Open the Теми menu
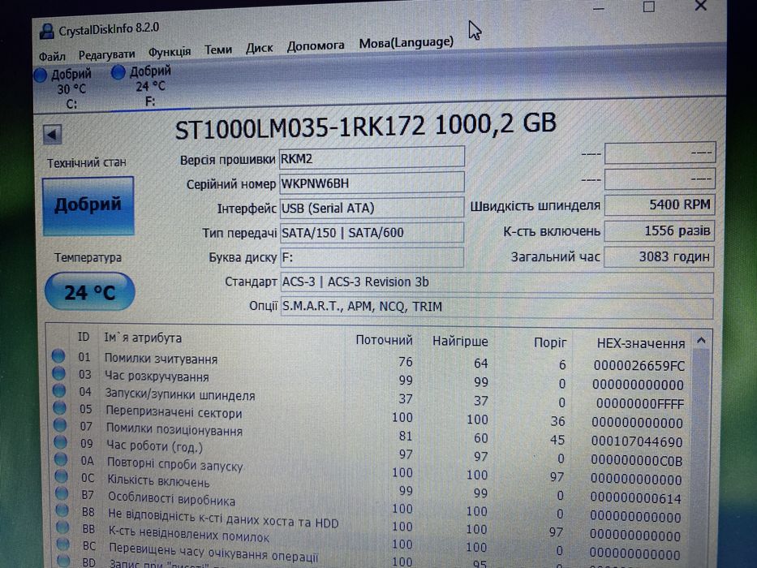 [218, 49]
